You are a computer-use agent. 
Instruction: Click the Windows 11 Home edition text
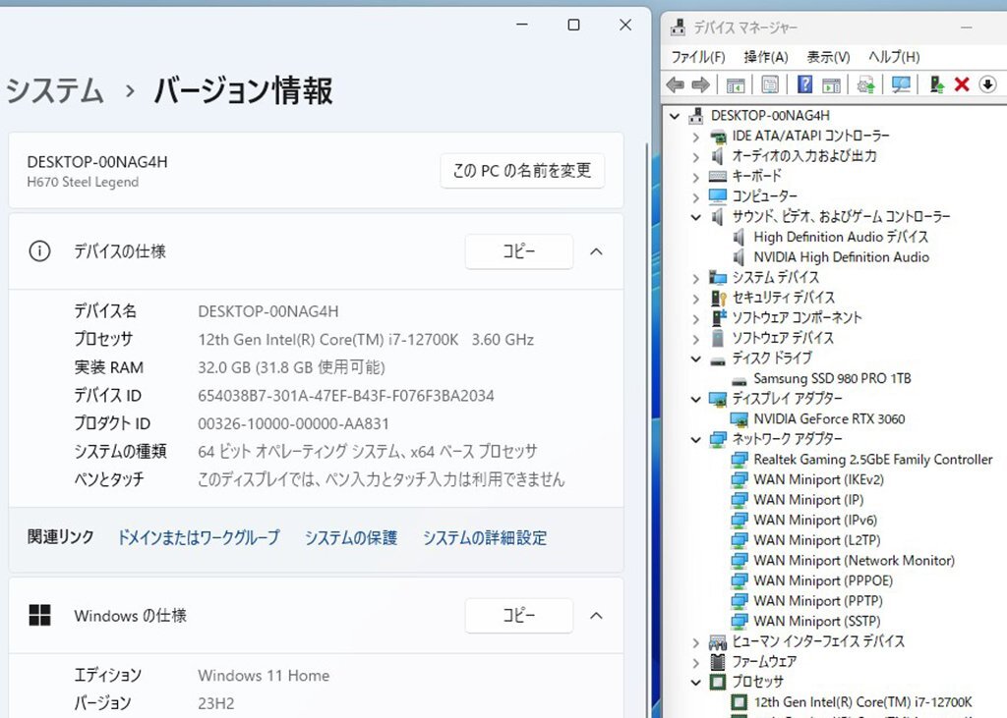click(x=264, y=675)
